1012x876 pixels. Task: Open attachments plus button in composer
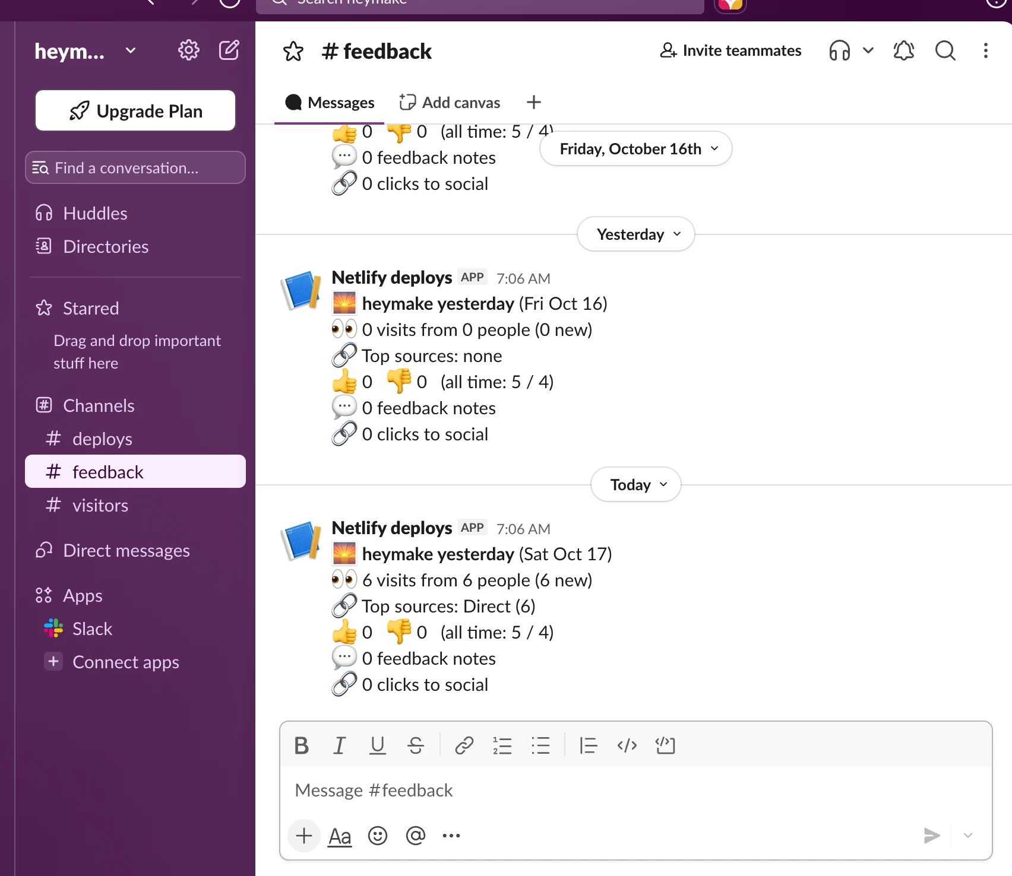tap(304, 836)
